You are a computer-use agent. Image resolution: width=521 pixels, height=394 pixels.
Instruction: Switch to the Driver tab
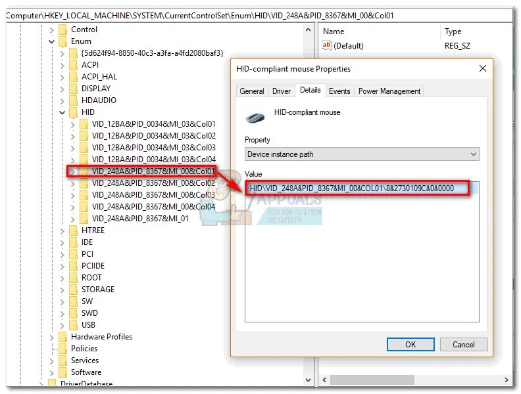point(281,91)
